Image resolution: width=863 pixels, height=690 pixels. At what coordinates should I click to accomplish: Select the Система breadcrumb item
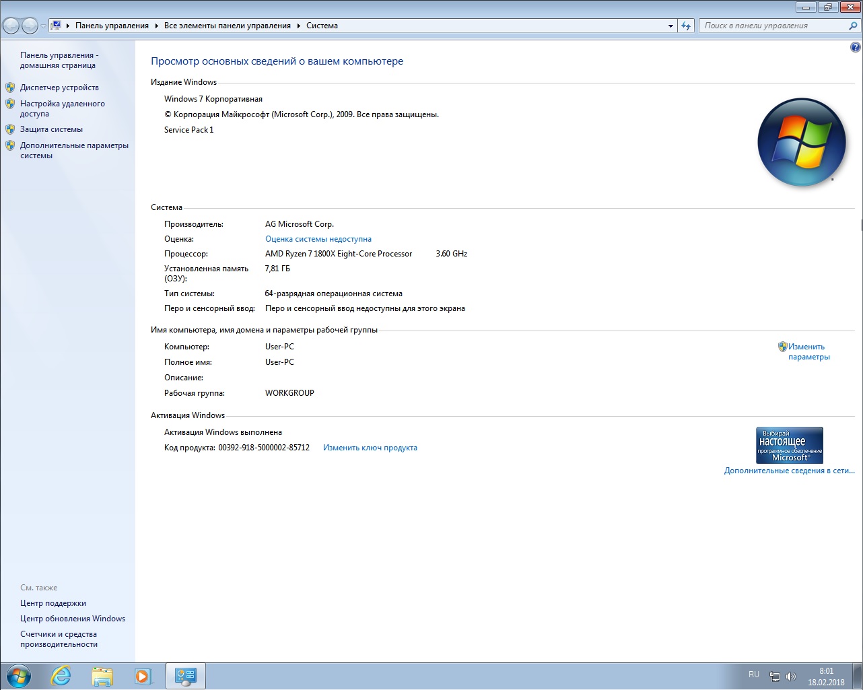click(x=322, y=26)
